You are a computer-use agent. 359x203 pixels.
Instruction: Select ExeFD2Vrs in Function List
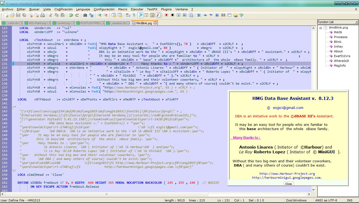point(342,56)
